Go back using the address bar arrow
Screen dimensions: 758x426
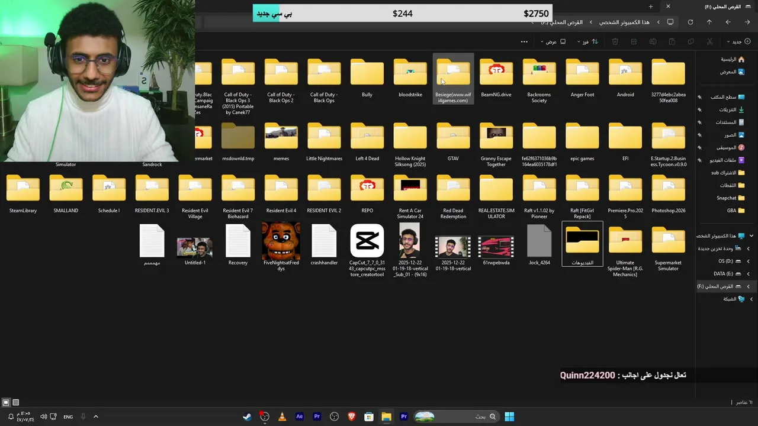coord(747,22)
